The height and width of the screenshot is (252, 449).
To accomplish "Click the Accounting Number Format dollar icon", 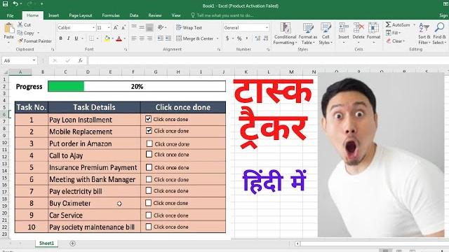I will [x=227, y=38].
